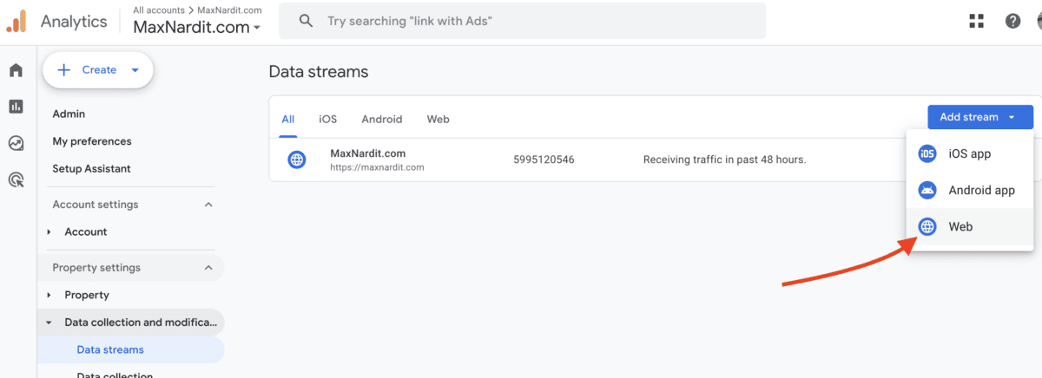Open Admin in the sidebar
Image resolution: width=1042 pixels, height=378 pixels.
point(69,114)
